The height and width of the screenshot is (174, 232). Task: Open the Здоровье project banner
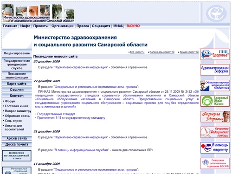[x=215, y=54]
